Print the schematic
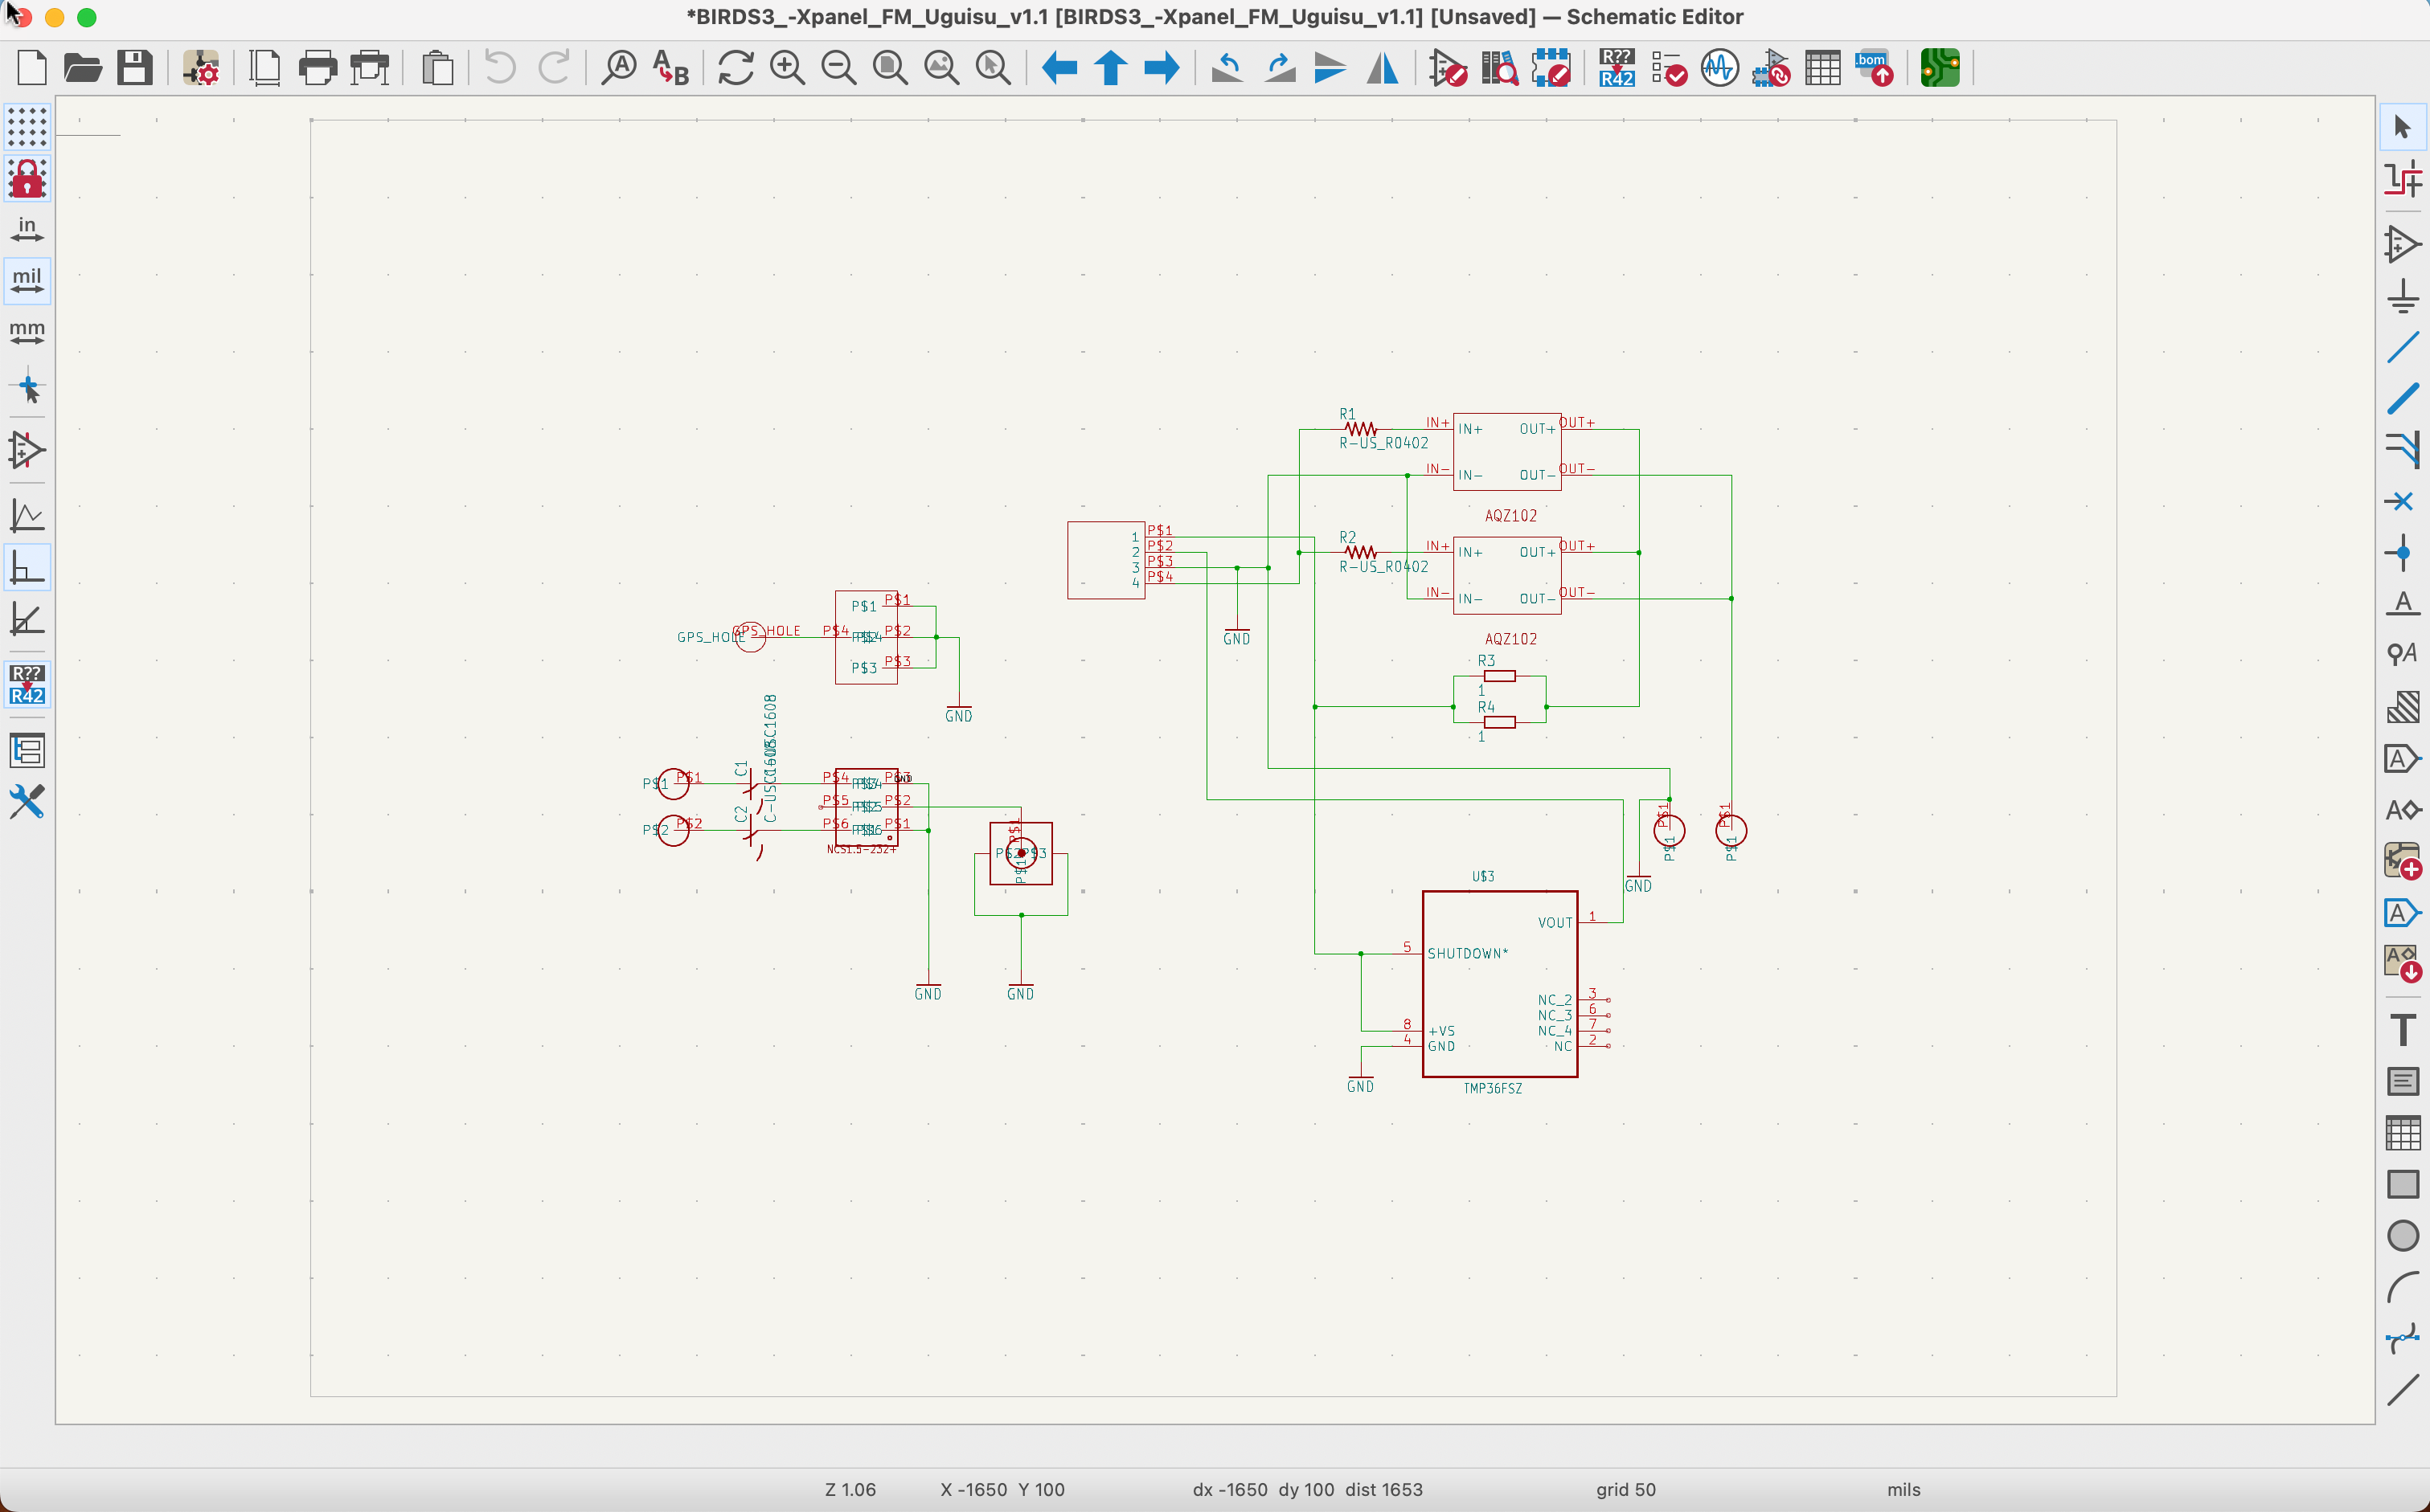This screenshot has height=1512, width=2430. [x=318, y=68]
